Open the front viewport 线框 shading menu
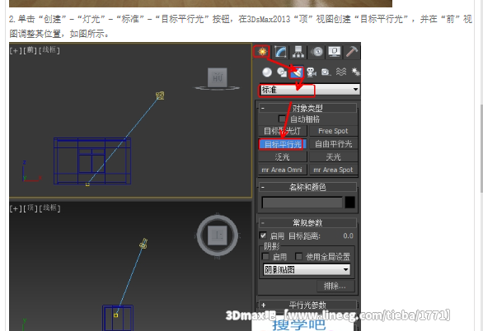 point(49,50)
